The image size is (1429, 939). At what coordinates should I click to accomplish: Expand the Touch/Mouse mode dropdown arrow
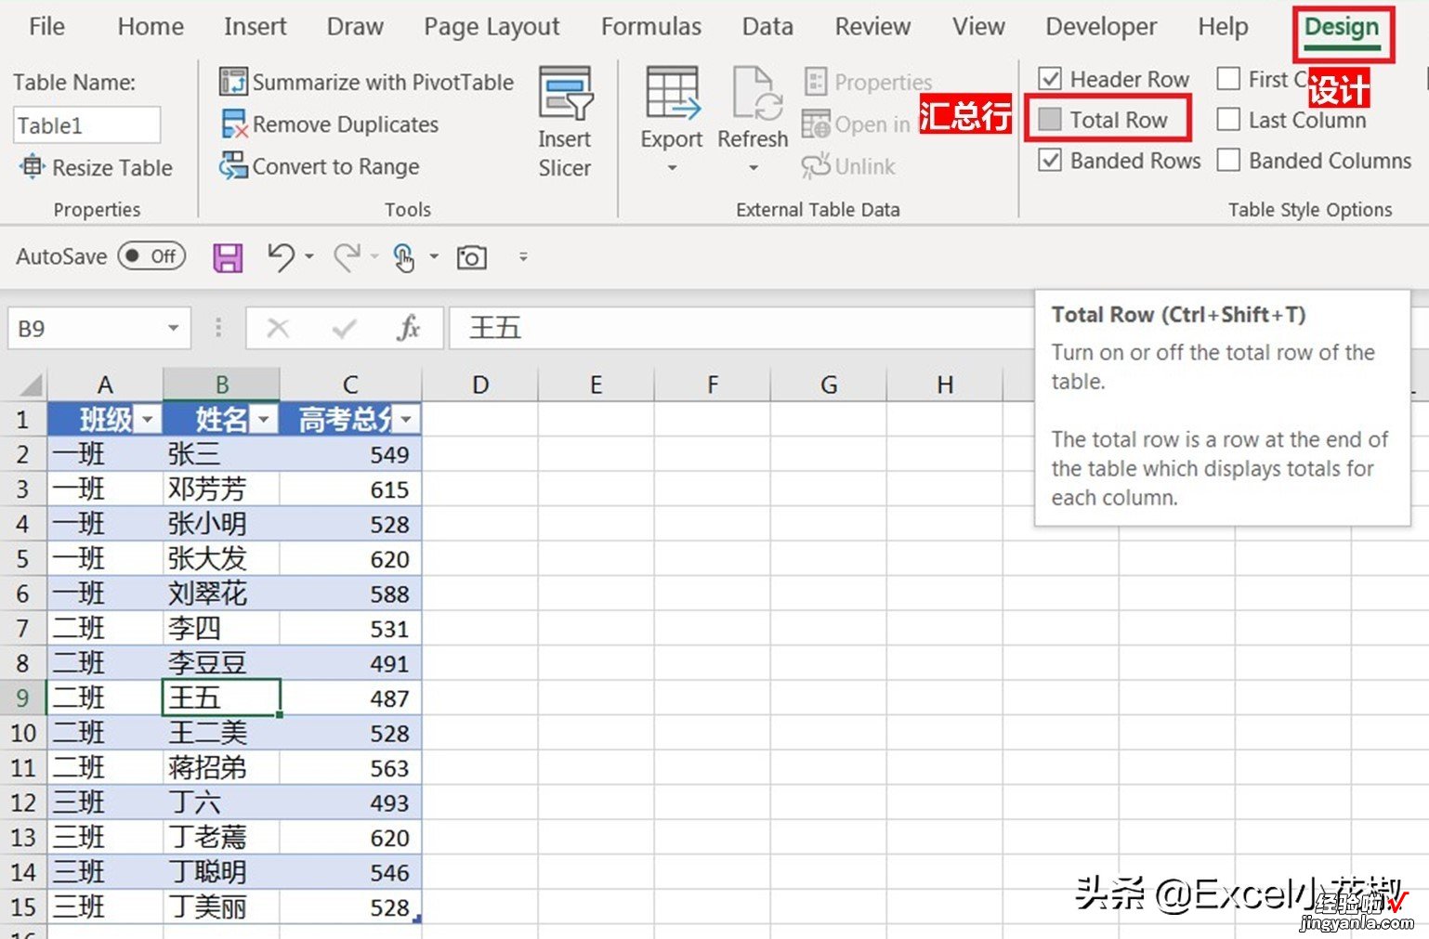(433, 256)
